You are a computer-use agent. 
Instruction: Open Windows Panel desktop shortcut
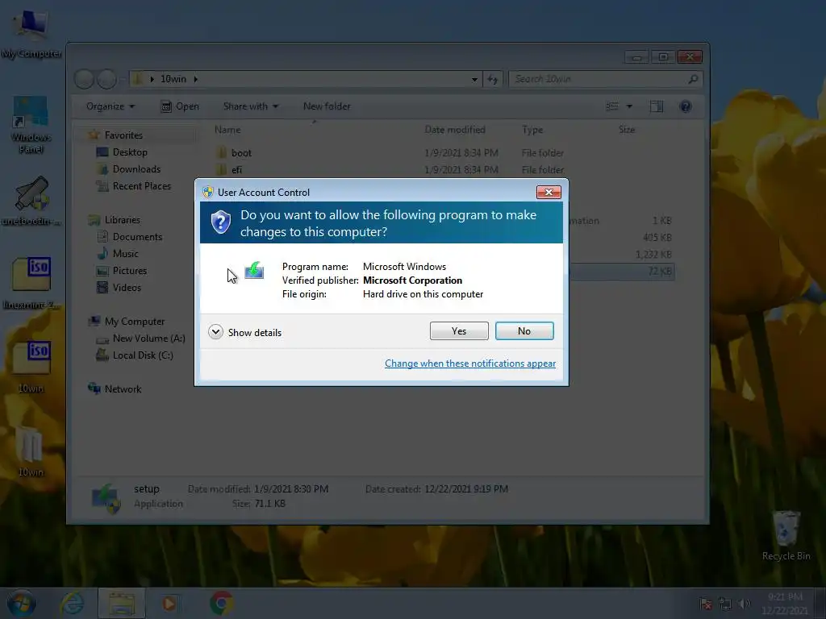[x=31, y=125]
